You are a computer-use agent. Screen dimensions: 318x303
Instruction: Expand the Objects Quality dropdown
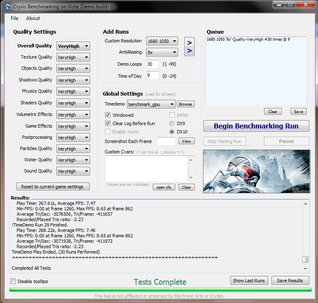[73, 69]
